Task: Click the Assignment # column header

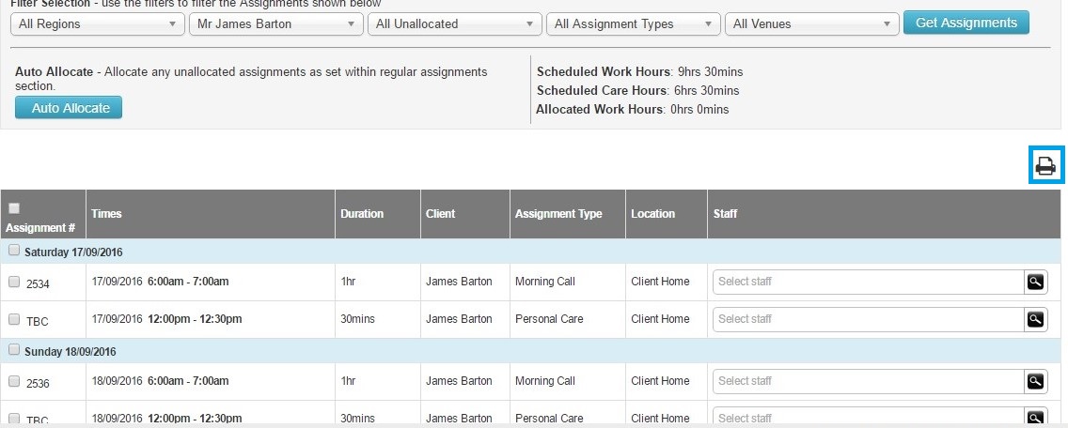Action: tap(40, 228)
